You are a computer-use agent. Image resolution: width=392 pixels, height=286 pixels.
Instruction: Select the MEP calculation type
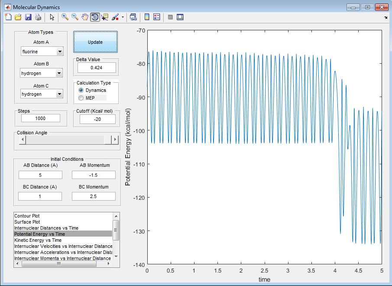pyautogui.click(x=81, y=98)
